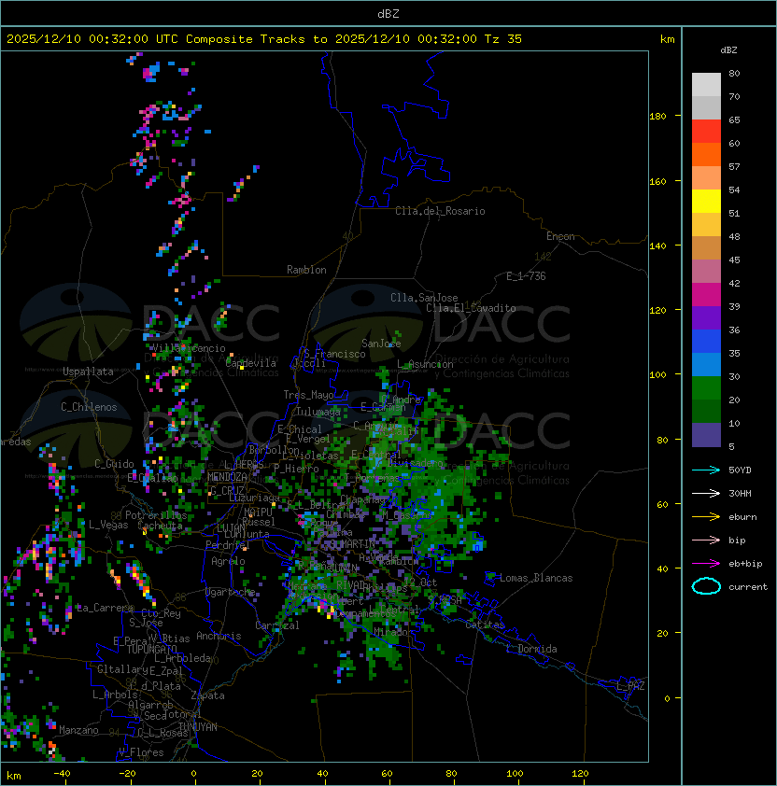Click the cyan 50YD arrow legend icon
This screenshot has width=777, height=786.
(x=706, y=470)
